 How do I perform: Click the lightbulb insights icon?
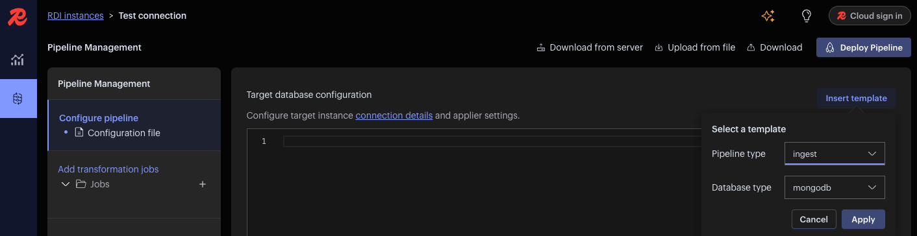pos(807,16)
